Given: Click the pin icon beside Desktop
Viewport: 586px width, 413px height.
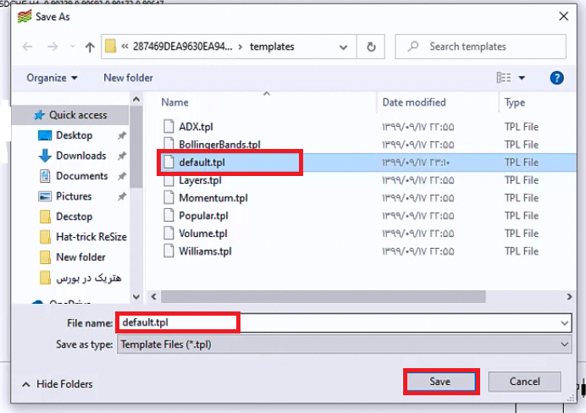Looking at the screenshot, I should (122, 135).
